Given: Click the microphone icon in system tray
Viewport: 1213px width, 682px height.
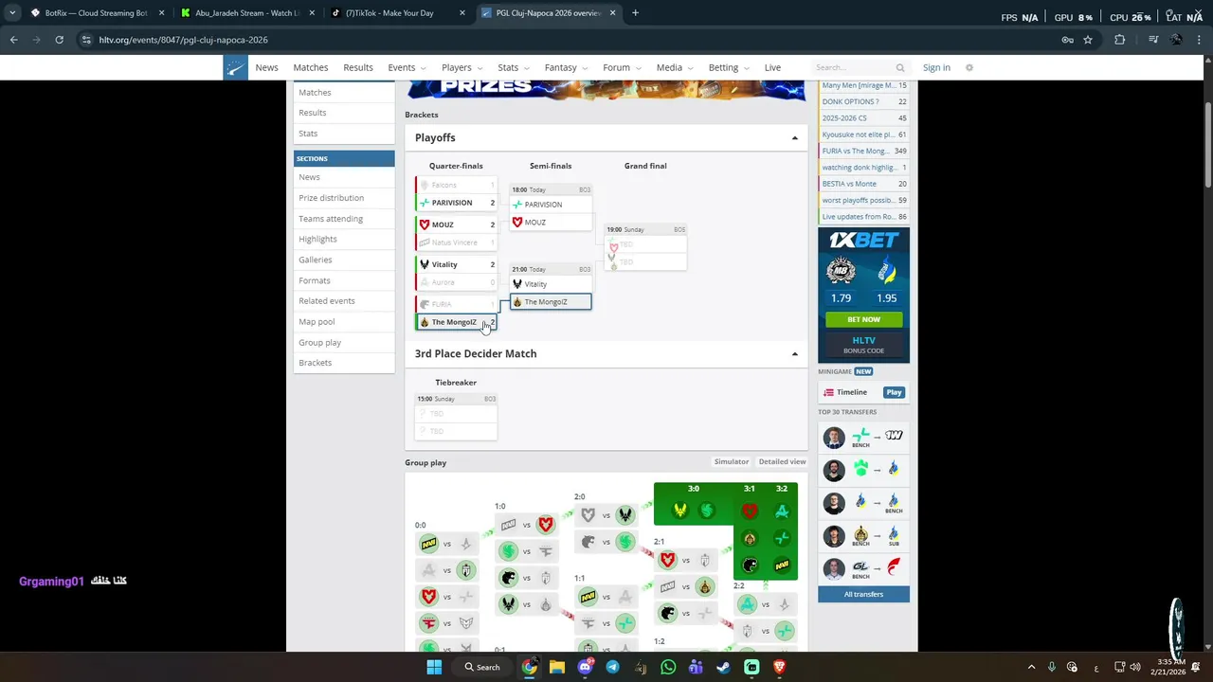Looking at the screenshot, I should click(1052, 667).
